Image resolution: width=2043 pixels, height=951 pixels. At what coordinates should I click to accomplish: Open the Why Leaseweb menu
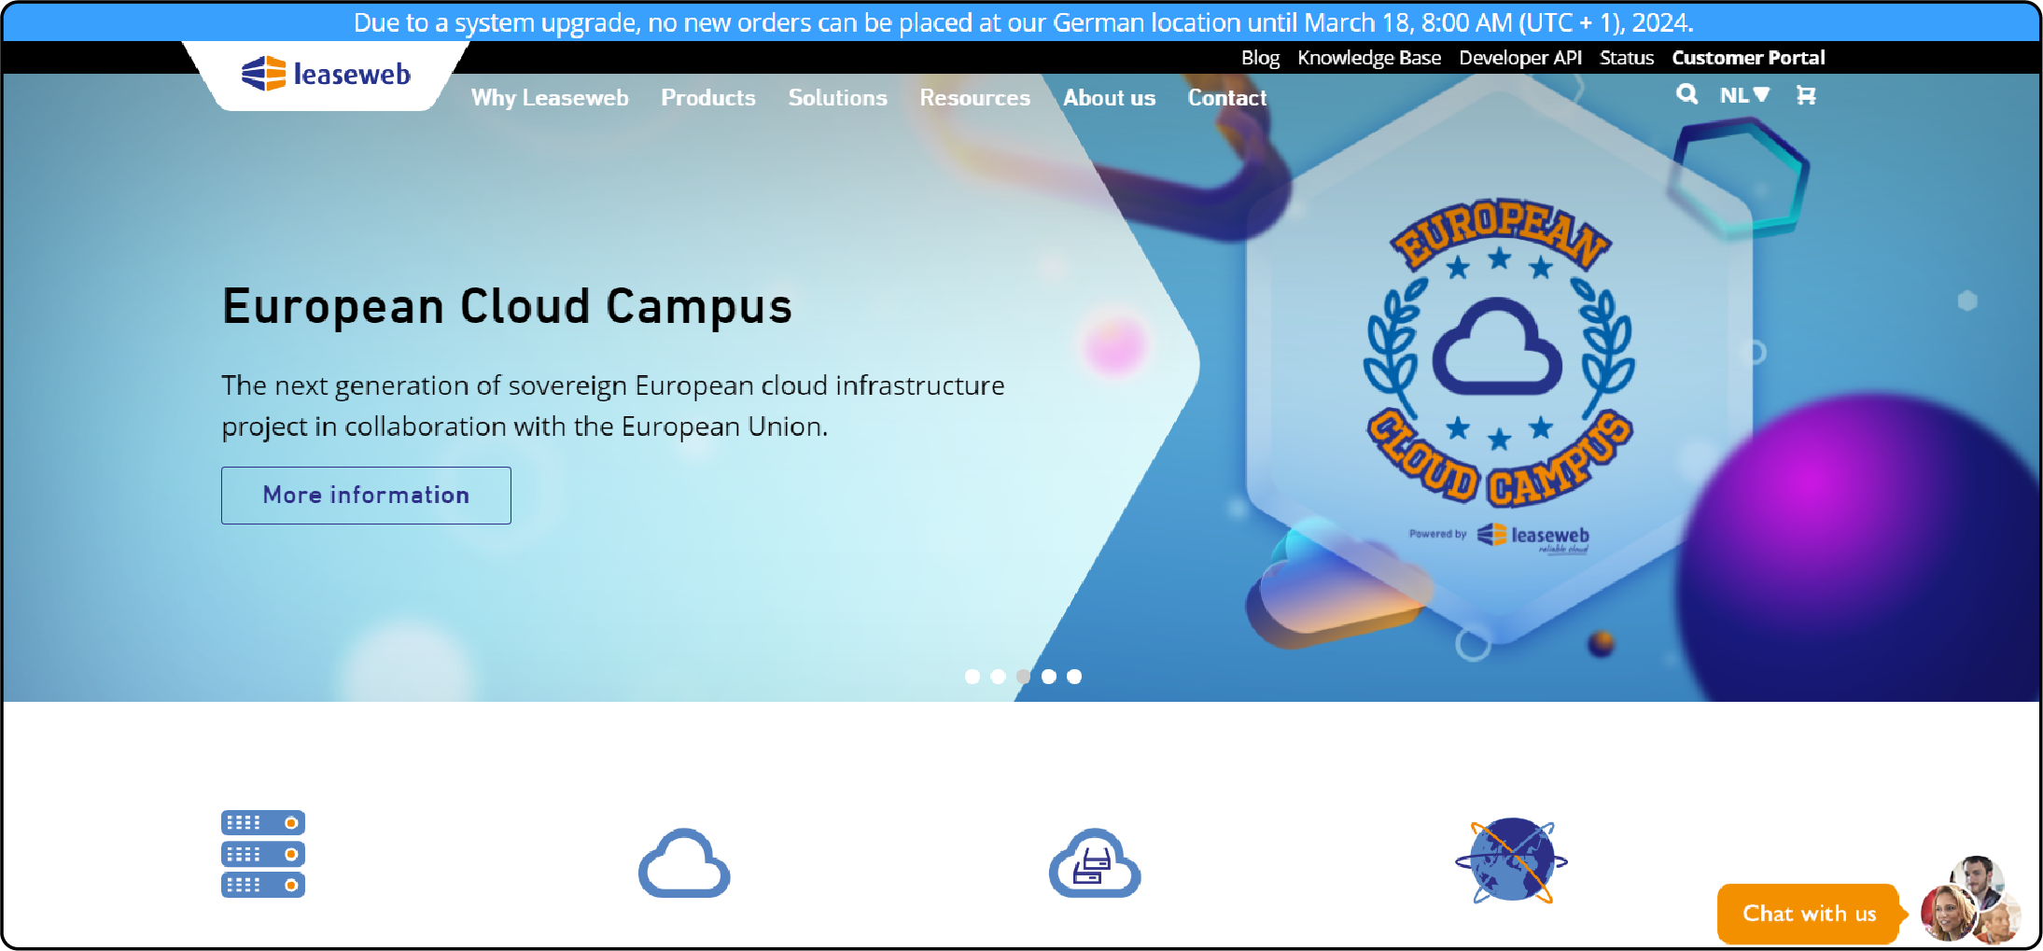pos(550,98)
